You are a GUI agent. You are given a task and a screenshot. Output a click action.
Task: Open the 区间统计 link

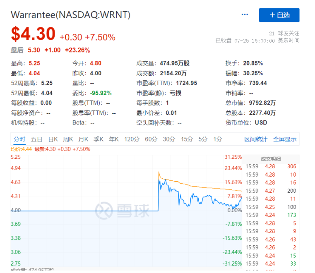(256, 139)
